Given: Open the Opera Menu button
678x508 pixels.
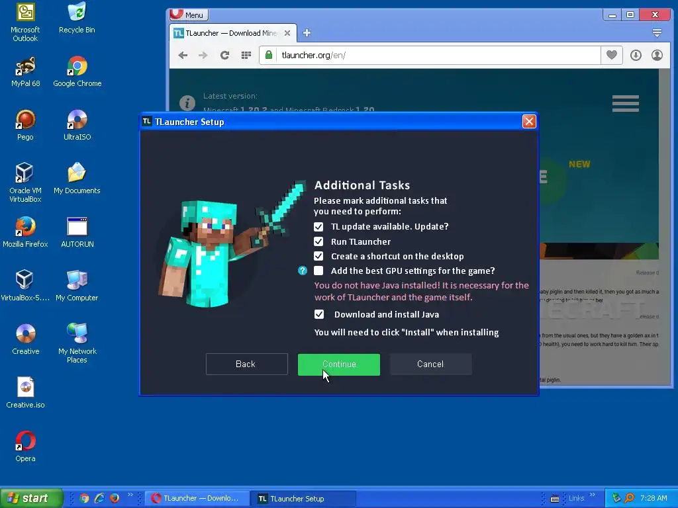Looking at the screenshot, I should pos(189,15).
